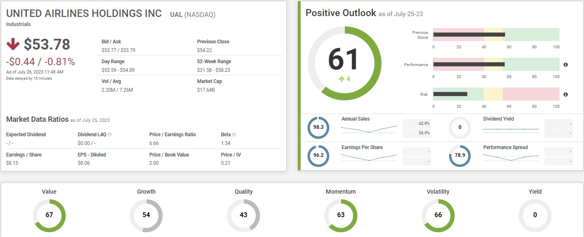Click EPS - Diluted value $8.06
584x237 pixels.
pyautogui.click(x=84, y=163)
